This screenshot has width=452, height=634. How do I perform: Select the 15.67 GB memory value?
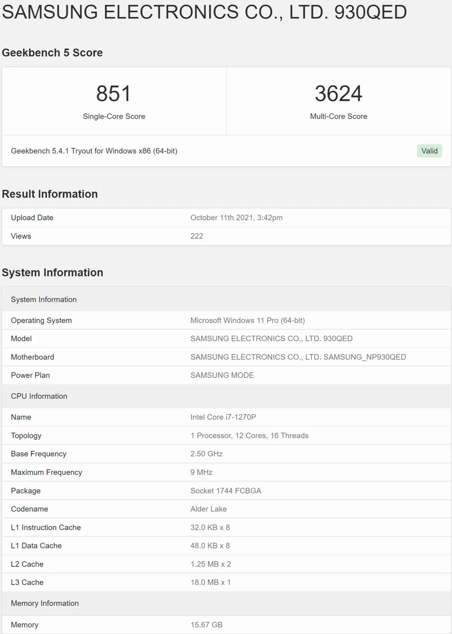tap(206, 625)
